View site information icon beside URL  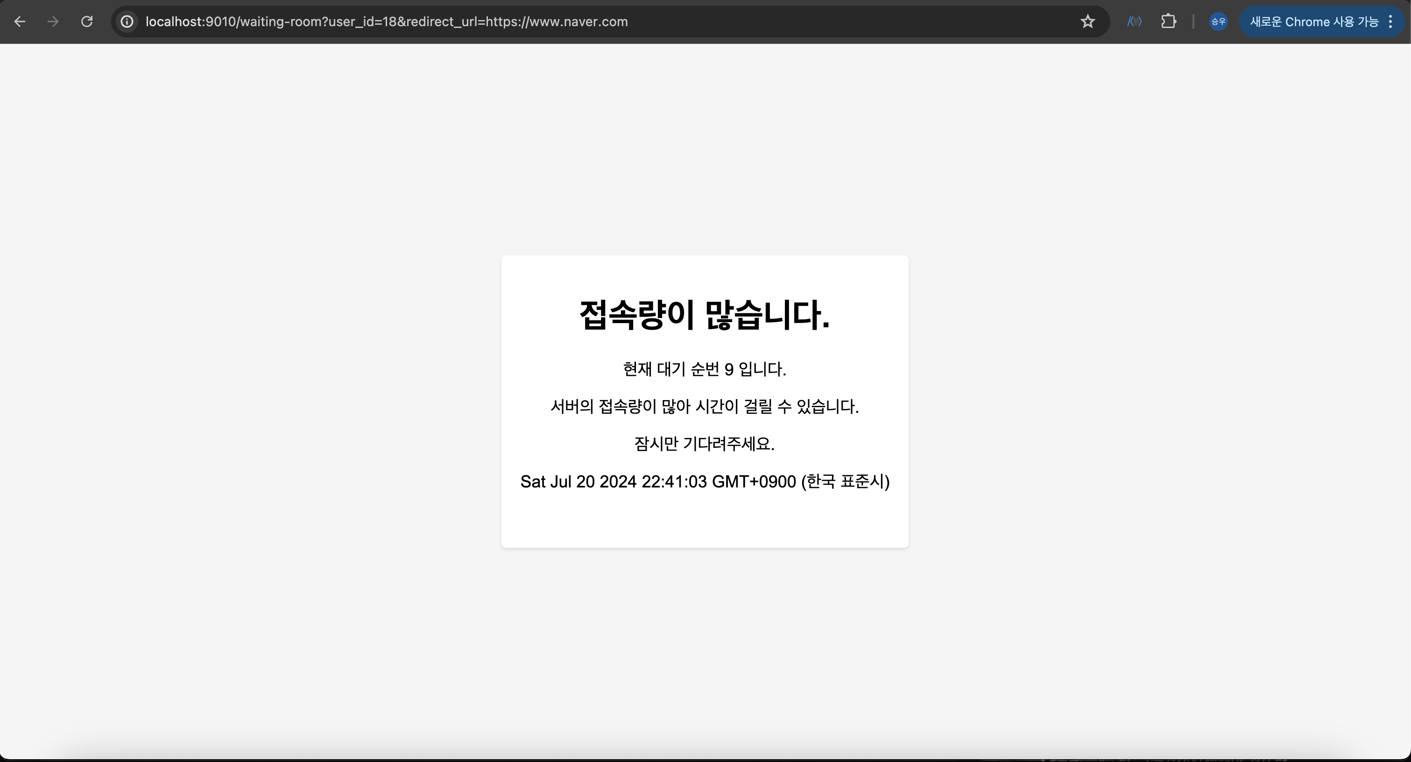point(127,22)
